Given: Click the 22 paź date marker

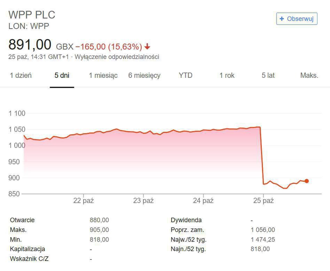Looking at the screenshot, I should [84, 201].
